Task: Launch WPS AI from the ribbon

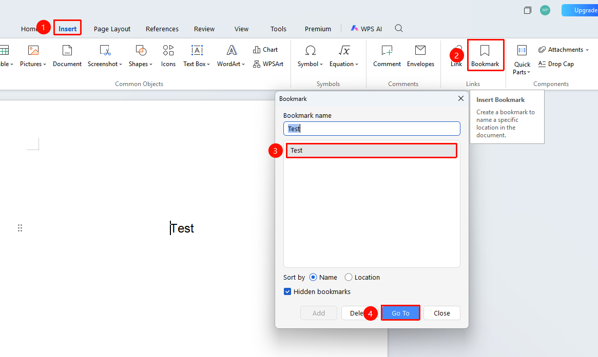Action: coord(366,29)
